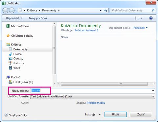Click the refresh icon beside address bar
The image size is (158, 122).
(x=106, y=10)
